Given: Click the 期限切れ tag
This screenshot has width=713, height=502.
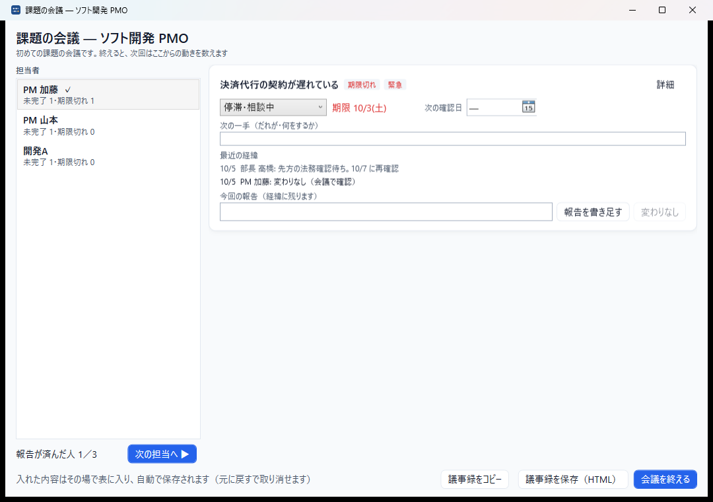Looking at the screenshot, I should 362,85.
